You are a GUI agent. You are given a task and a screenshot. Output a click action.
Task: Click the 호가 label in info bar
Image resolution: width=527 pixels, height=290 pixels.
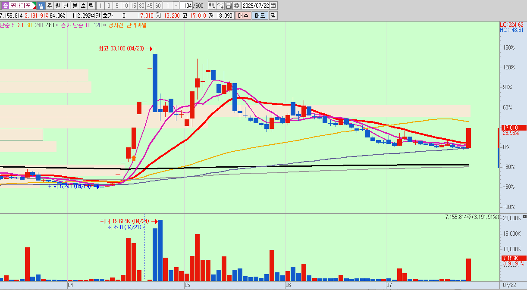[x=107, y=16]
